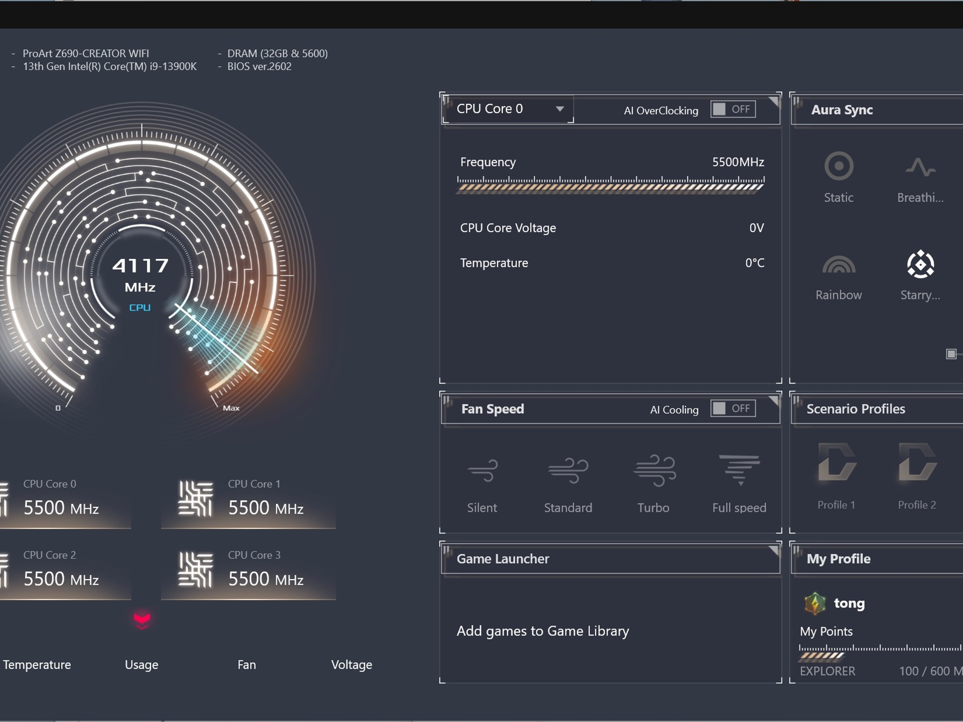
Task: Open the CPU Core 0 dropdown
Action: tap(508, 109)
